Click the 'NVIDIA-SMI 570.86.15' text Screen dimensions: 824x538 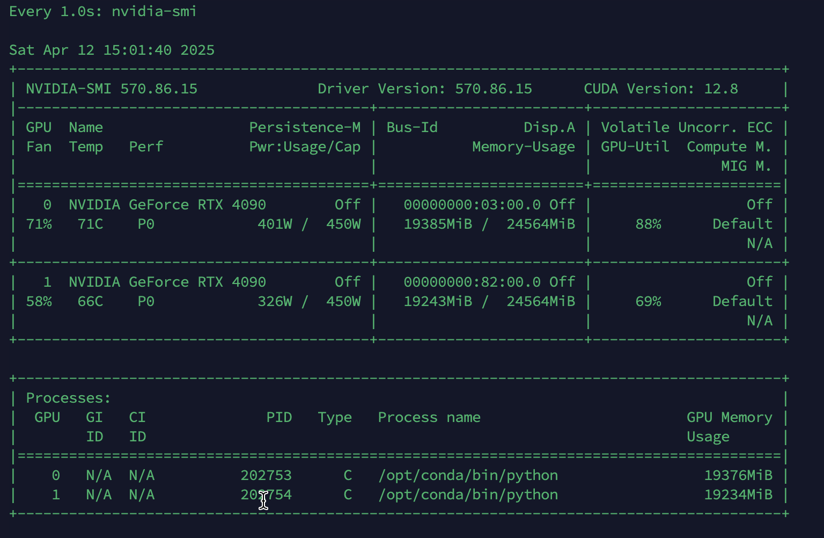112,89
